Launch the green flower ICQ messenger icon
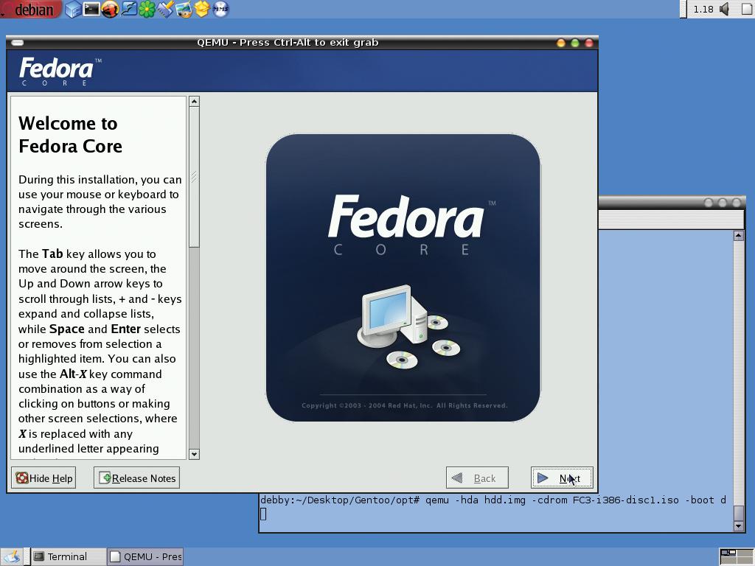The image size is (755, 566). click(147, 9)
